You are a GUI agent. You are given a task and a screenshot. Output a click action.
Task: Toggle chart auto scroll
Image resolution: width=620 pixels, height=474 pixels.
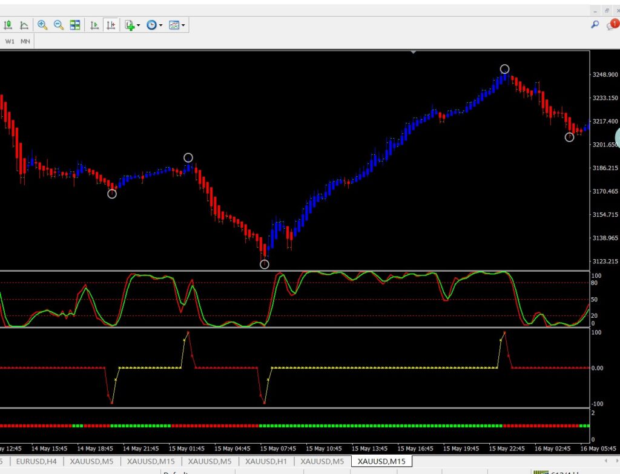tap(94, 25)
